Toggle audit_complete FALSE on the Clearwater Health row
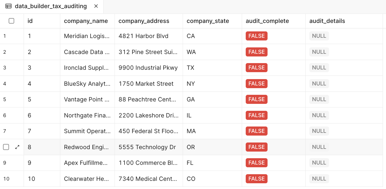 point(256,178)
